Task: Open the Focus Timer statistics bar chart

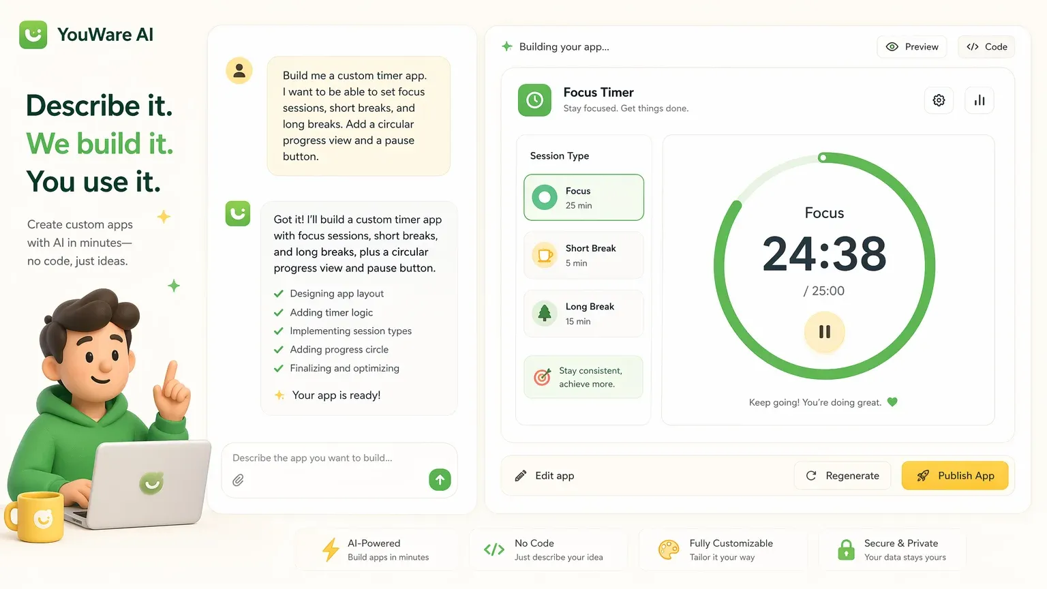Action: tap(980, 100)
